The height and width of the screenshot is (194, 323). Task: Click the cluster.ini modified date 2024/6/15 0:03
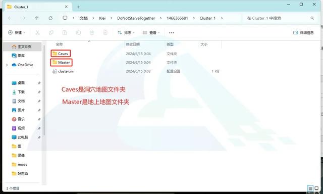(x=138, y=71)
